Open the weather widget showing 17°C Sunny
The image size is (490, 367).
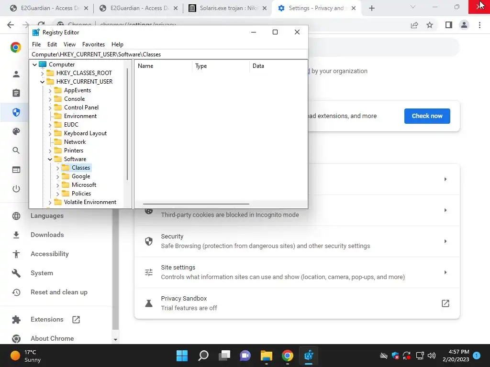click(x=26, y=356)
